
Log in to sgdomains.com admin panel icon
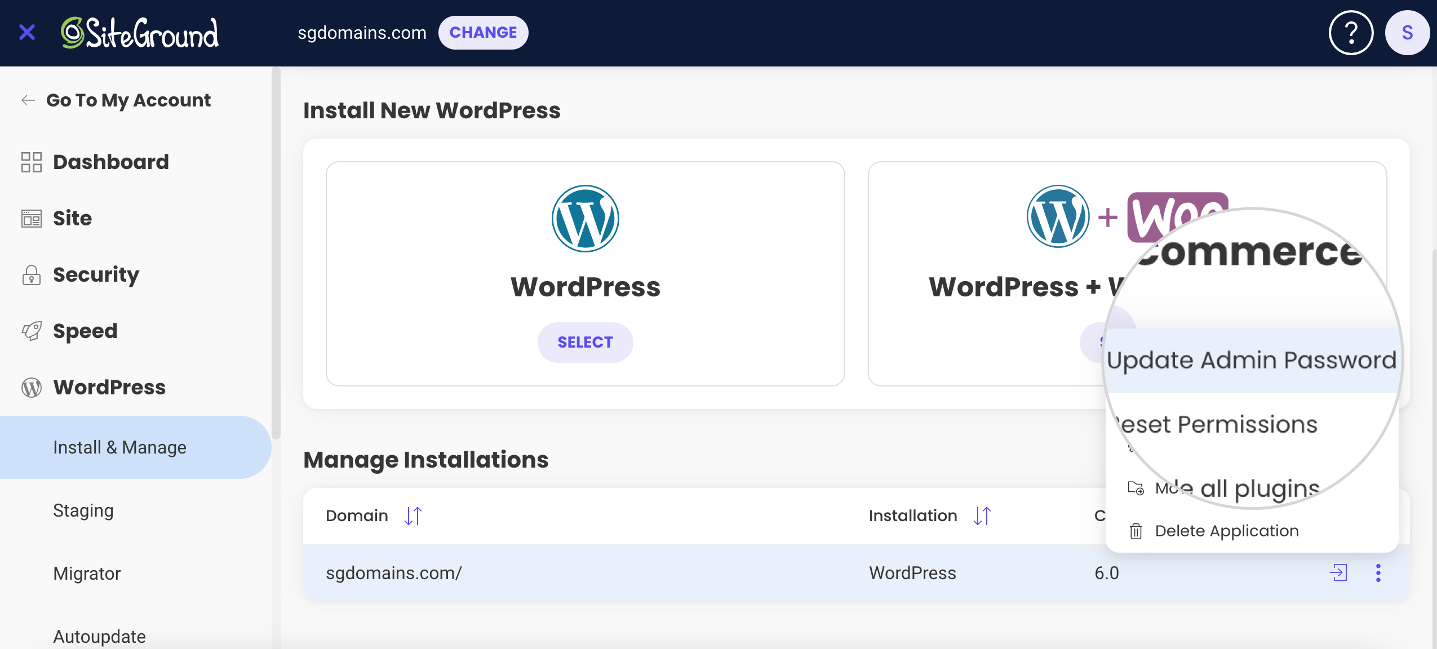(1338, 573)
